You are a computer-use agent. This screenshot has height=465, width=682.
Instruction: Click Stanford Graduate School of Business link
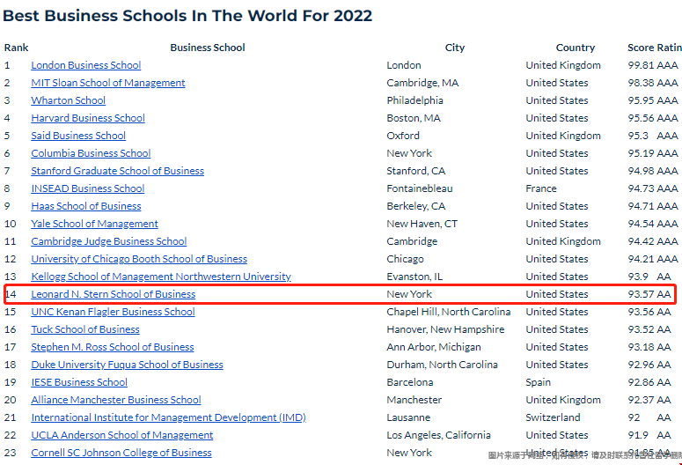click(117, 171)
